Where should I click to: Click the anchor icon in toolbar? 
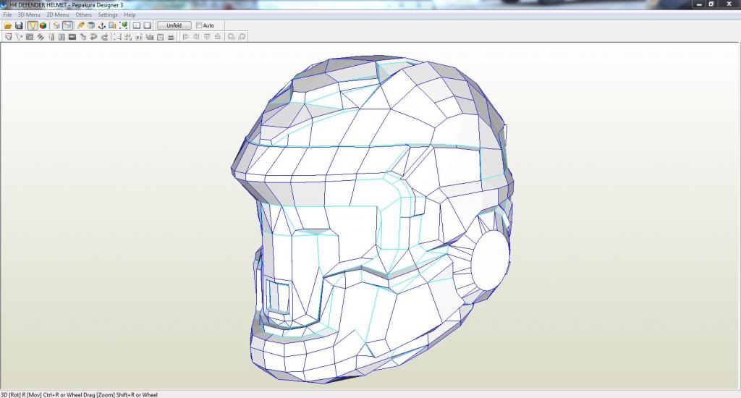click(101, 25)
